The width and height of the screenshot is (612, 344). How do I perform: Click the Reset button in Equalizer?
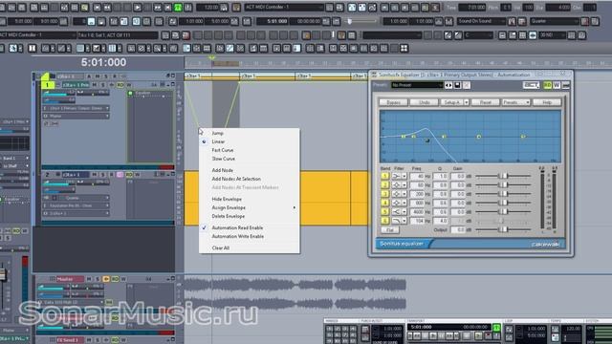click(485, 102)
